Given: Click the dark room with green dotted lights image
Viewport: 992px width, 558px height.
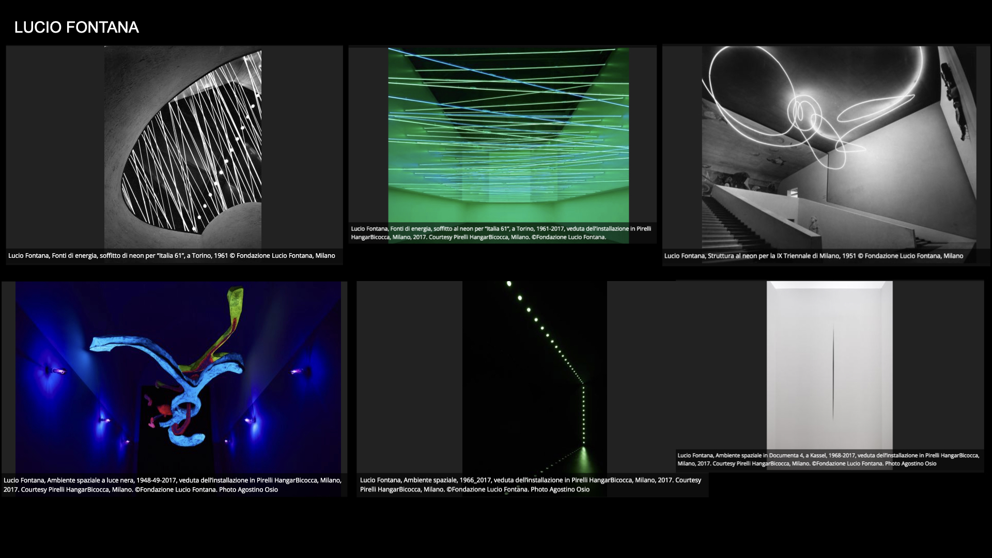Looking at the screenshot, I should coord(534,377).
